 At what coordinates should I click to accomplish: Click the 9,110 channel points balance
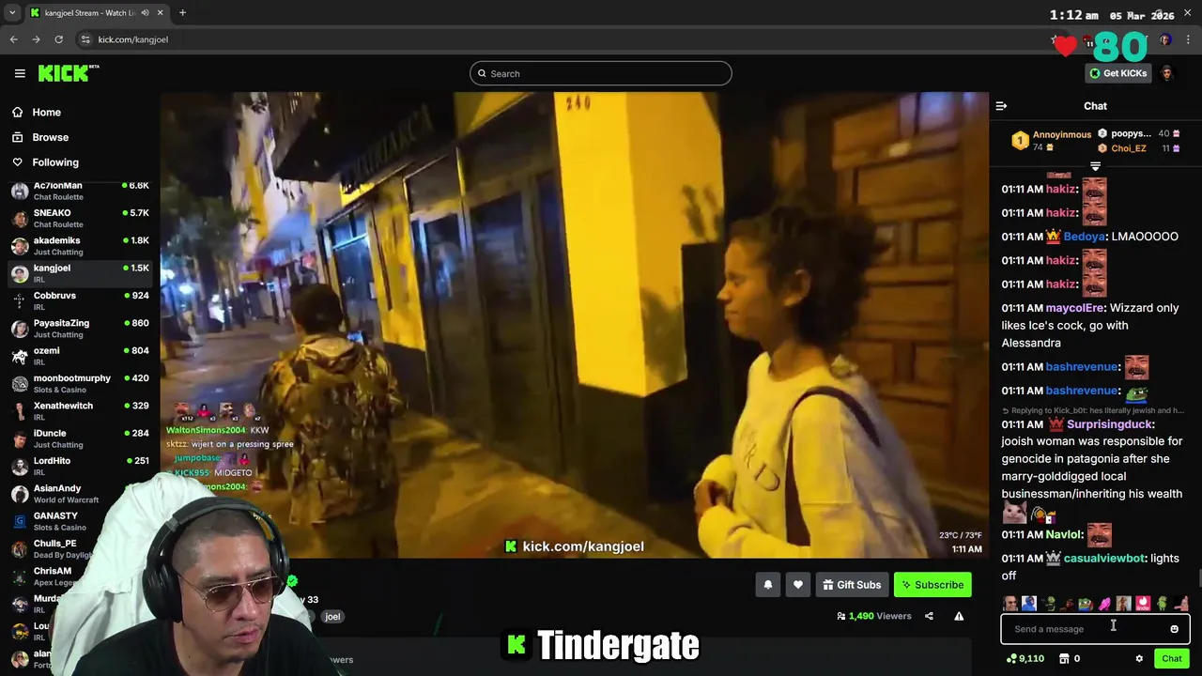pyautogui.click(x=1025, y=659)
